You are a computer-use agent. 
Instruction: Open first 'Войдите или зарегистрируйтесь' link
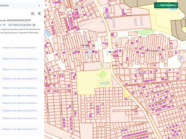[x=20, y=47]
